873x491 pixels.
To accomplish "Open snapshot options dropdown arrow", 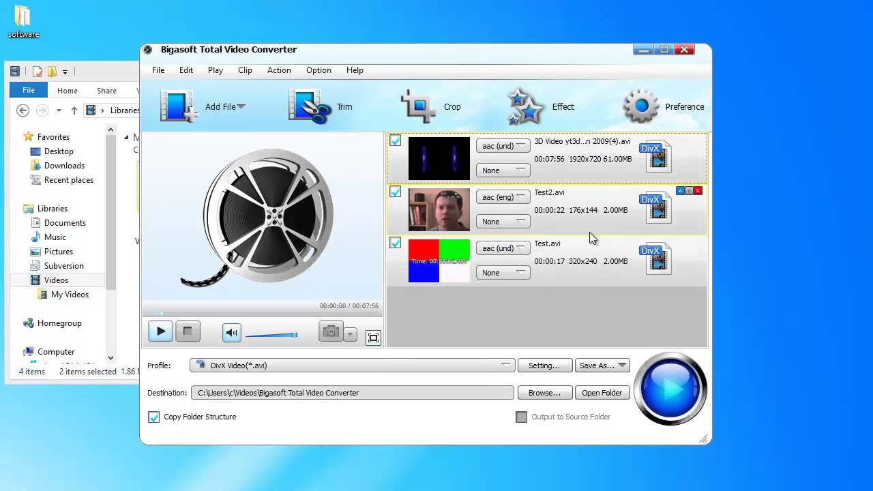I will pos(350,334).
